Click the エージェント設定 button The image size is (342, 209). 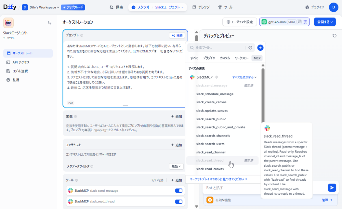[239, 22]
